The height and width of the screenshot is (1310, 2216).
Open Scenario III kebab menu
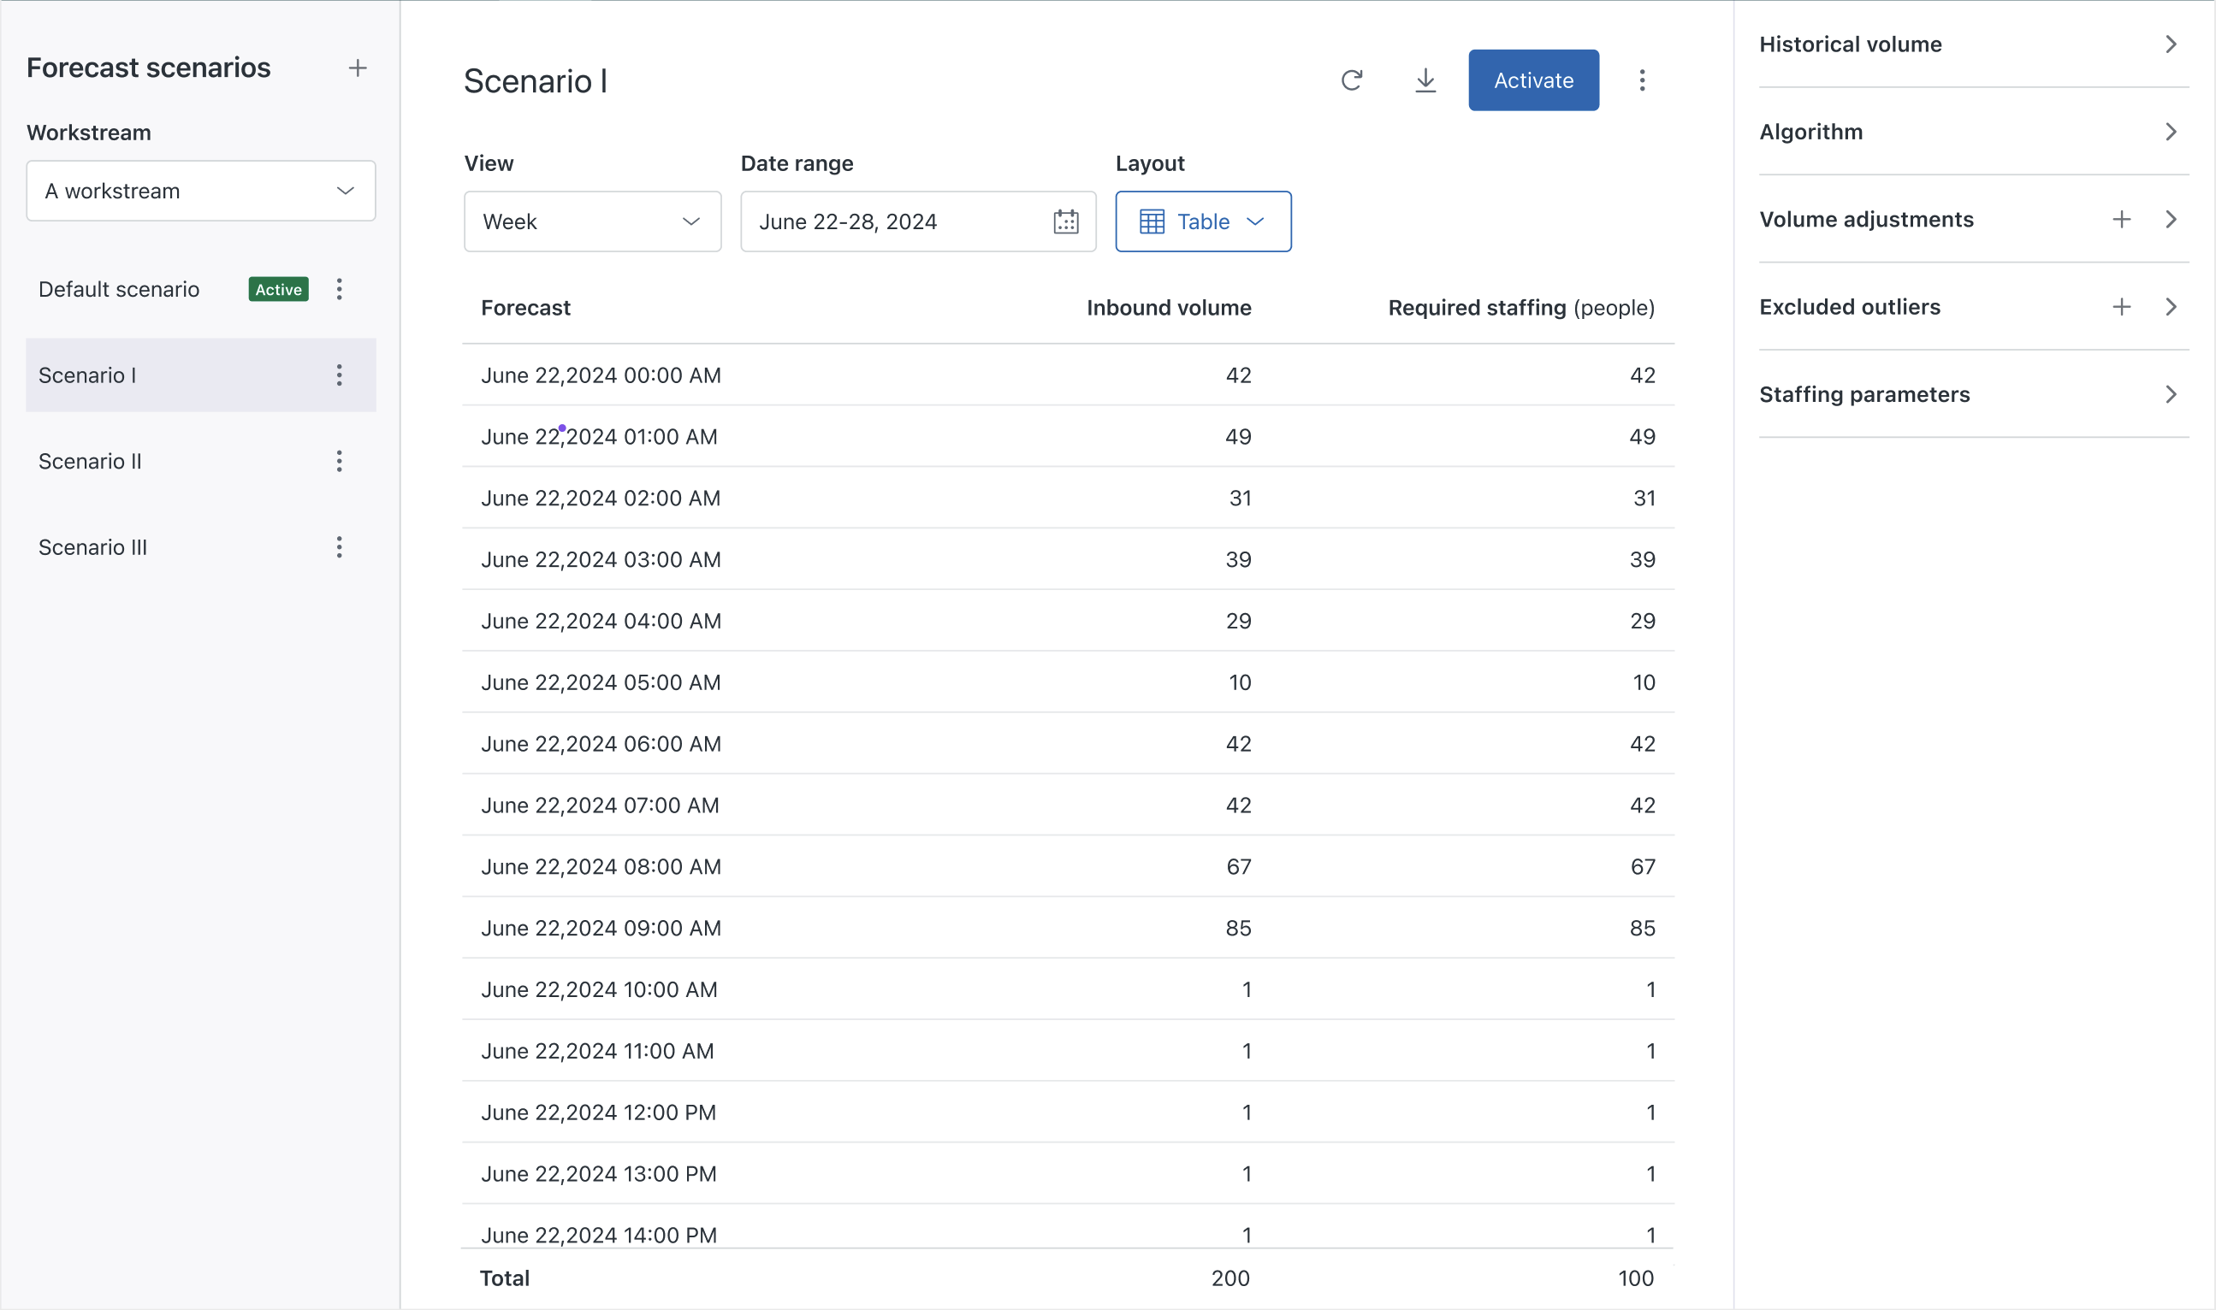(x=339, y=547)
